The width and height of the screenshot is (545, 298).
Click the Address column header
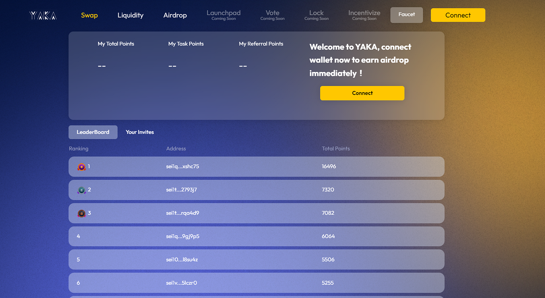pos(176,149)
